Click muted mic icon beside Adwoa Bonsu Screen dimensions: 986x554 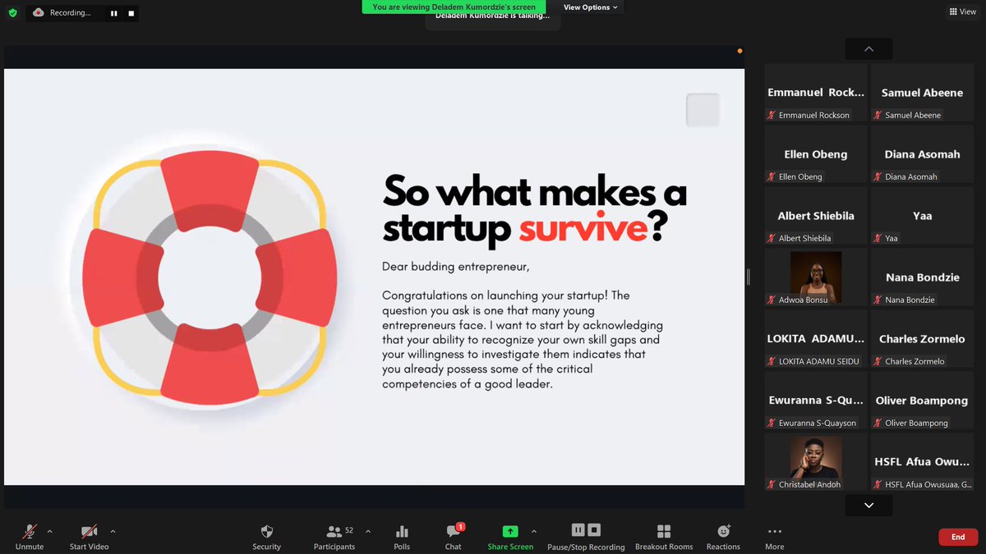[772, 300]
